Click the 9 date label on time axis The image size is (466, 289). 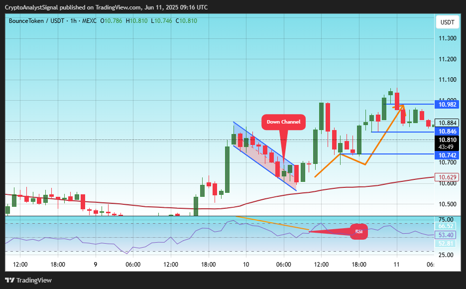[x=96, y=264]
